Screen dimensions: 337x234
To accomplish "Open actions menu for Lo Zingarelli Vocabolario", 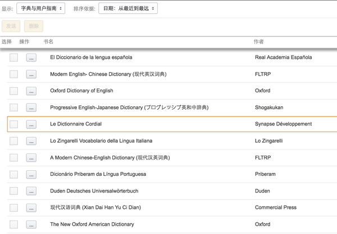I will pyautogui.click(x=31, y=141).
